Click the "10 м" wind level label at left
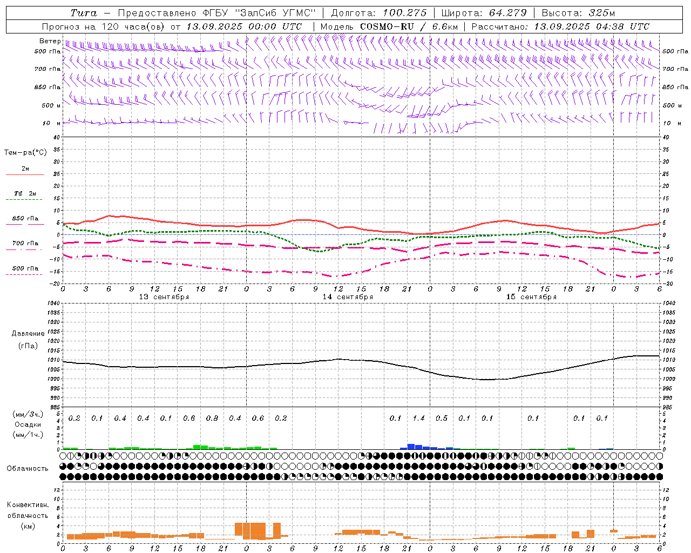Screen dimensions: 691x553 coord(52,123)
